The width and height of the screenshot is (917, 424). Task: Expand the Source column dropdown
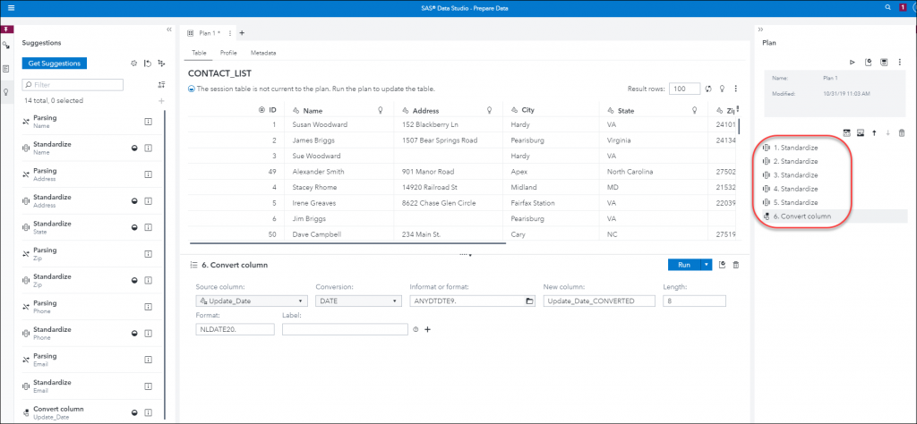click(296, 301)
